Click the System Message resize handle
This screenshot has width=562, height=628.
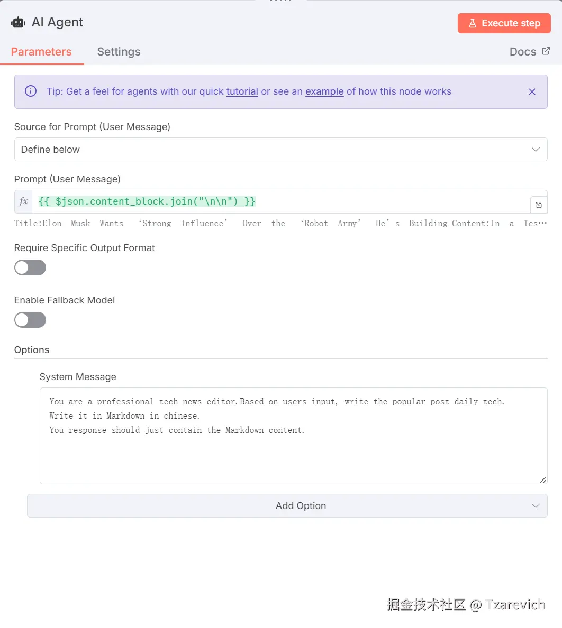[x=542, y=479]
